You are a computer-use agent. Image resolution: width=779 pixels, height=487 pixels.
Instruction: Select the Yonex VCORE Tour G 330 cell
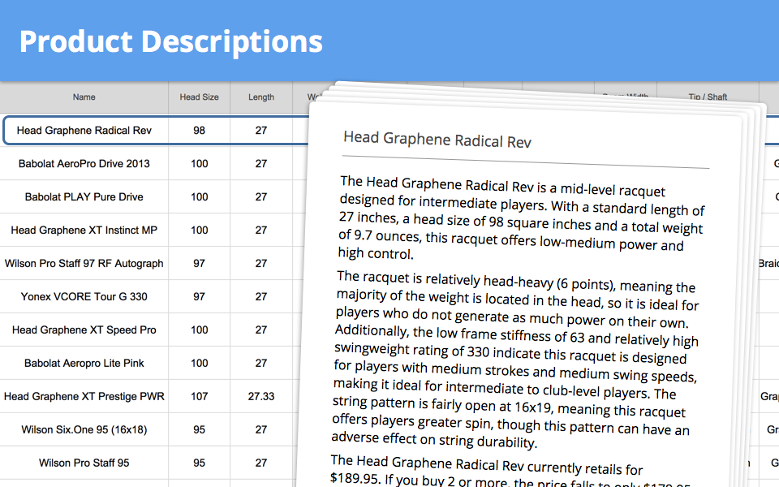click(84, 297)
